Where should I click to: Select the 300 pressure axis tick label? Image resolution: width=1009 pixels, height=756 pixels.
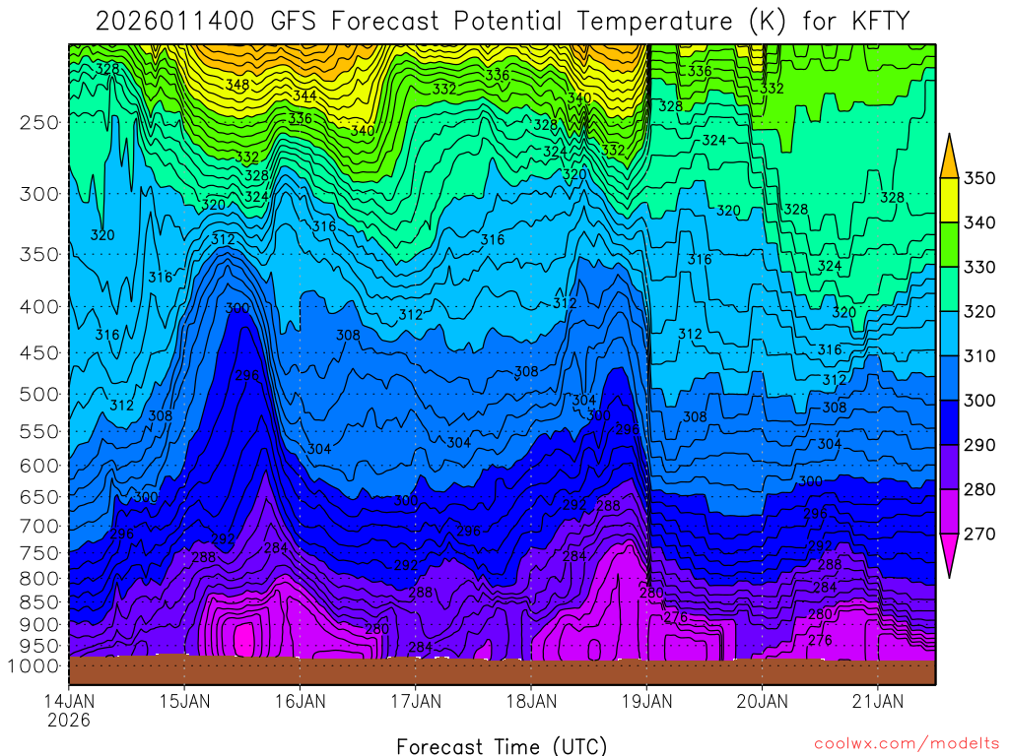[39, 194]
